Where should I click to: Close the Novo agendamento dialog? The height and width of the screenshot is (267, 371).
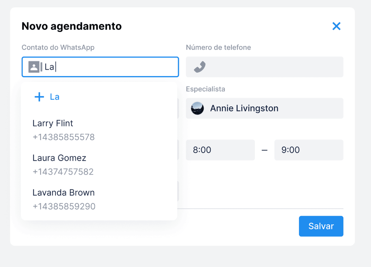pos(336,26)
